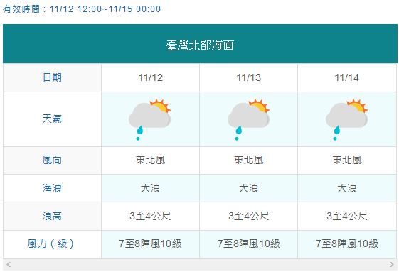This screenshot has height=272, width=399.
Task: Click the 日期 row label
Action: 52,77
